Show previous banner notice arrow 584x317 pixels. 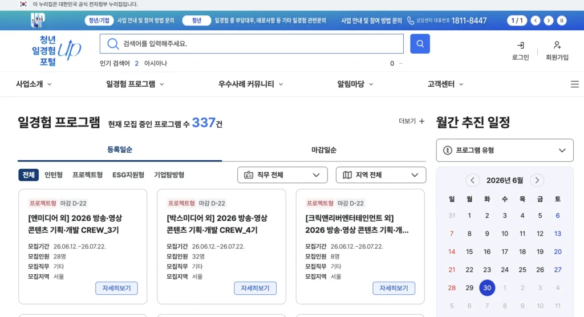point(535,21)
